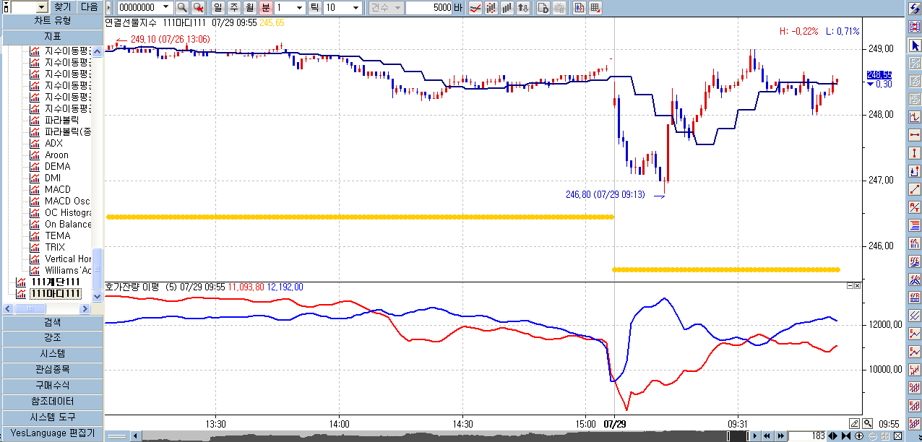Viewport: 922px width, 442px height.
Task: Click the grid table icon in the top toolbar
Action: 595,8
